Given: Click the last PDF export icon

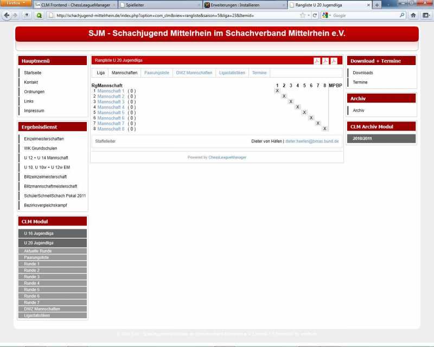Looking at the screenshot, I should click(334, 61).
